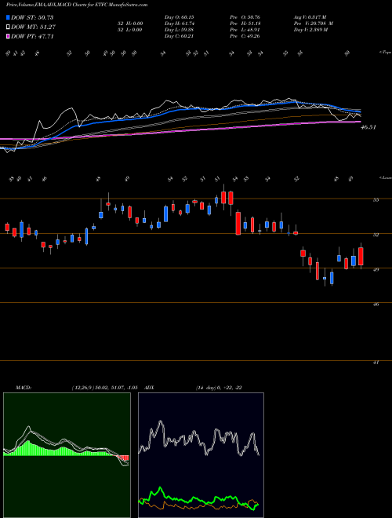Click the Pre V: 20.708 M value
The height and width of the screenshot is (518, 392).
[314, 24]
